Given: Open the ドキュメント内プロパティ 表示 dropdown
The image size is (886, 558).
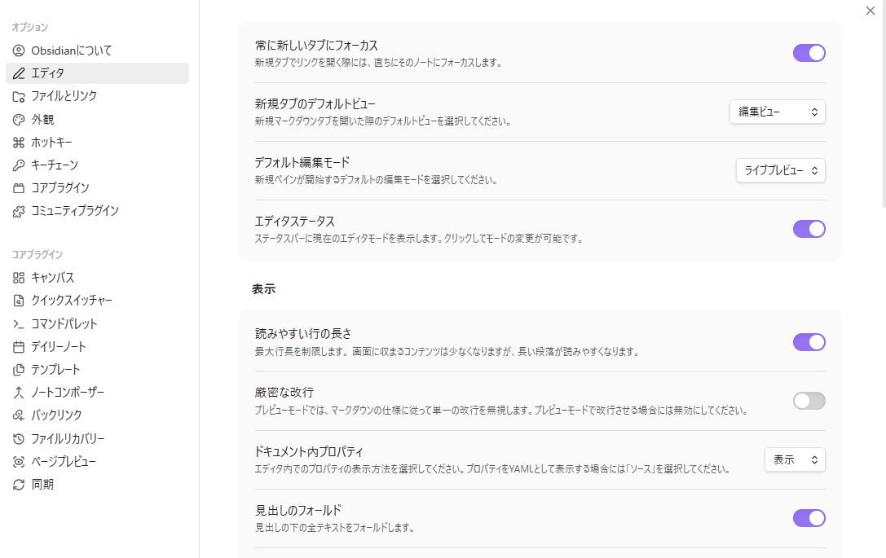Looking at the screenshot, I should 795,459.
